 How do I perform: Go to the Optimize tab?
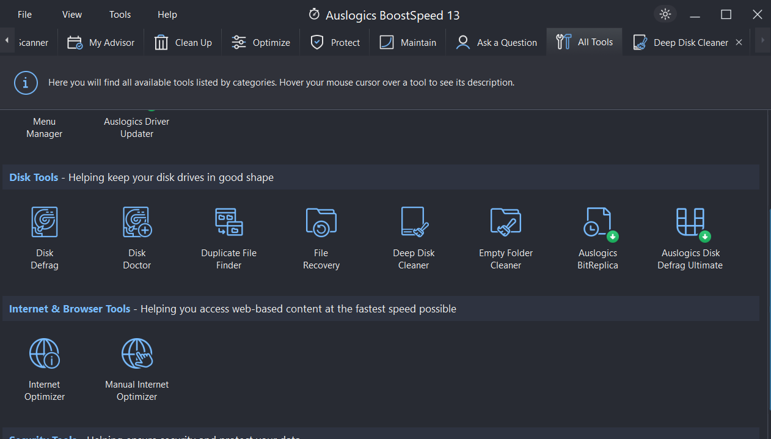click(261, 42)
